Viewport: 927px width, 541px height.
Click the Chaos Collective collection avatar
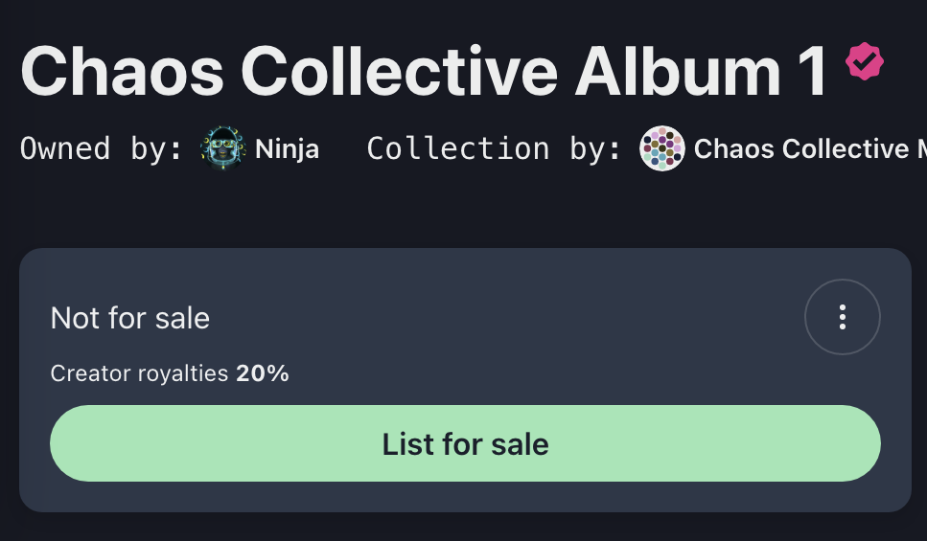[x=661, y=149]
